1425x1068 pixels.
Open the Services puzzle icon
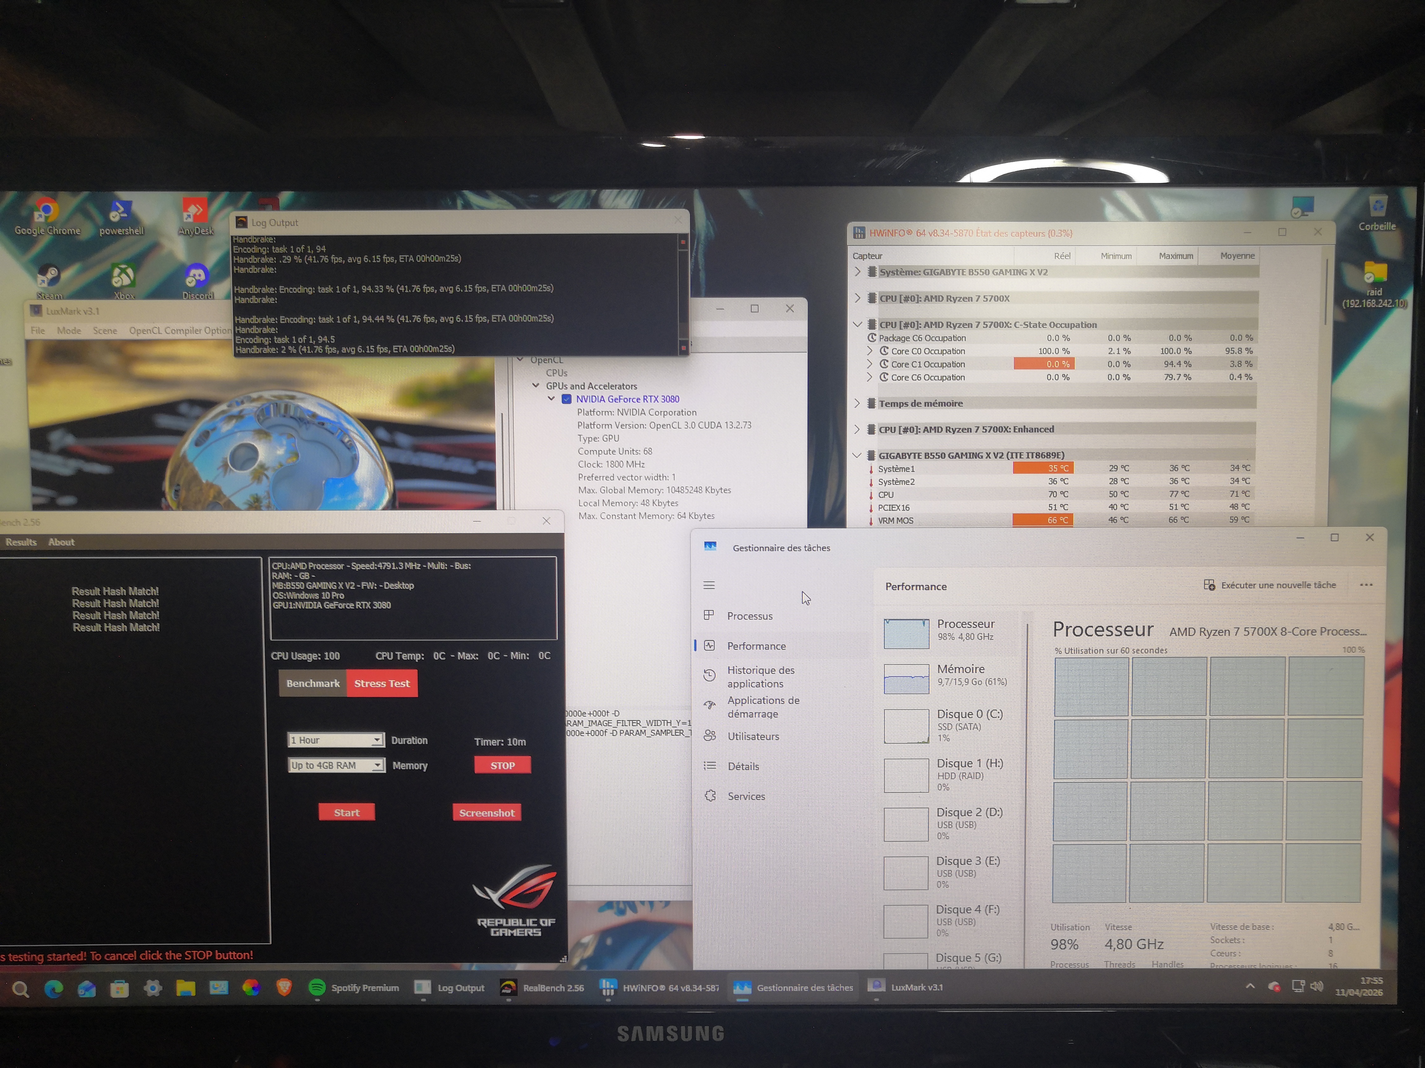(710, 796)
